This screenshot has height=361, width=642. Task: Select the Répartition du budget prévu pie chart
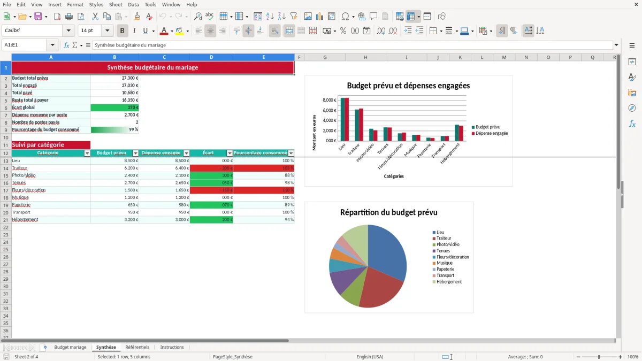(389, 257)
